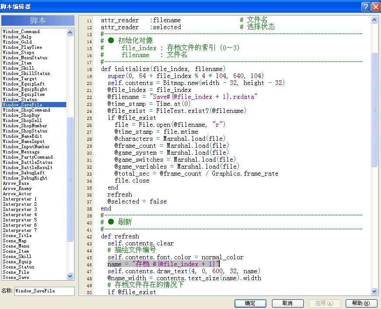
Task: Click the 'def refresh' code line
Action: tap(120, 236)
